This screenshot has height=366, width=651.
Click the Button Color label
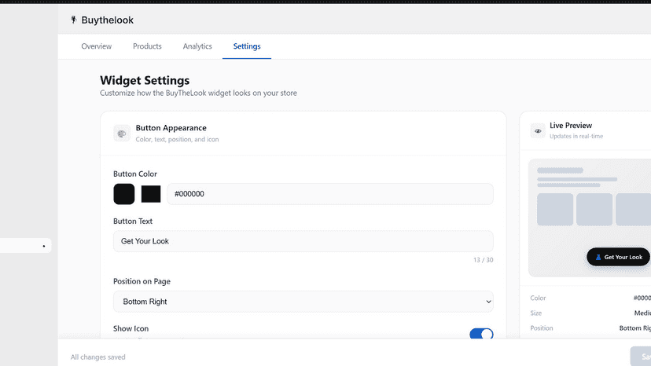pos(135,174)
